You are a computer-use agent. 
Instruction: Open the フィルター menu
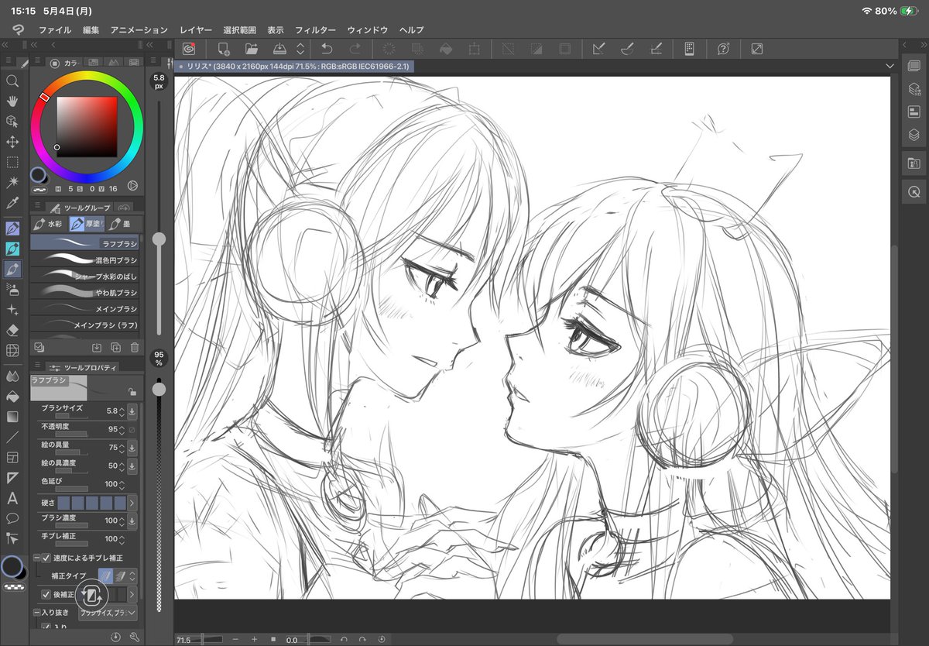coord(316,29)
